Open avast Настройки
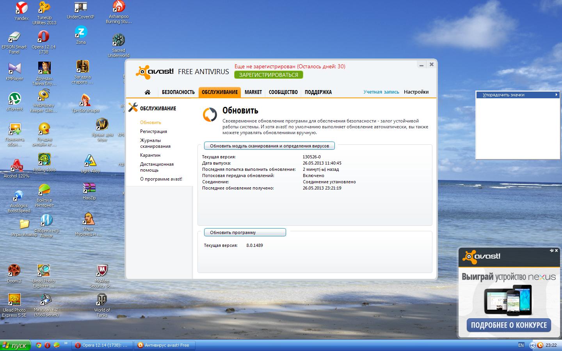This screenshot has height=351, width=562. (x=416, y=92)
